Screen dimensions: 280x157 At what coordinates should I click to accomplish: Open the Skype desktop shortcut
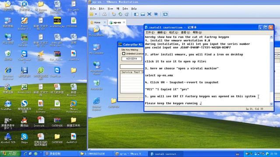point(24,138)
